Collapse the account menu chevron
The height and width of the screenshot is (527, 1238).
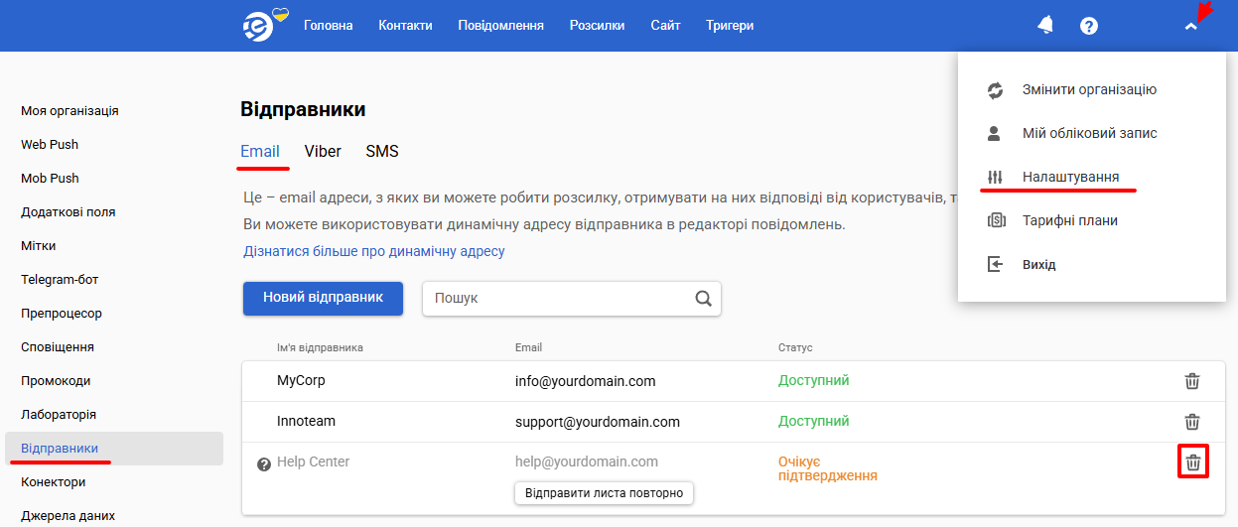pyautogui.click(x=1191, y=27)
